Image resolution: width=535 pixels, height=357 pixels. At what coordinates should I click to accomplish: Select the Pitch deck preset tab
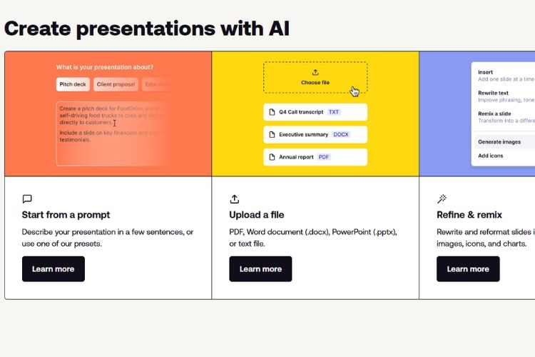(73, 84)
